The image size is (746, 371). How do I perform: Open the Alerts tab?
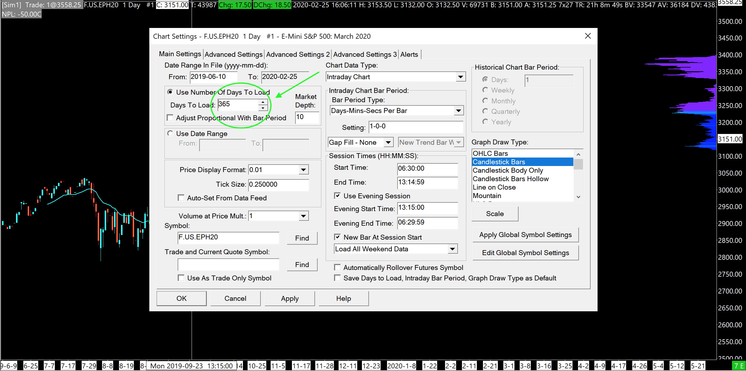pyautogui.click(x=409, y=54)
